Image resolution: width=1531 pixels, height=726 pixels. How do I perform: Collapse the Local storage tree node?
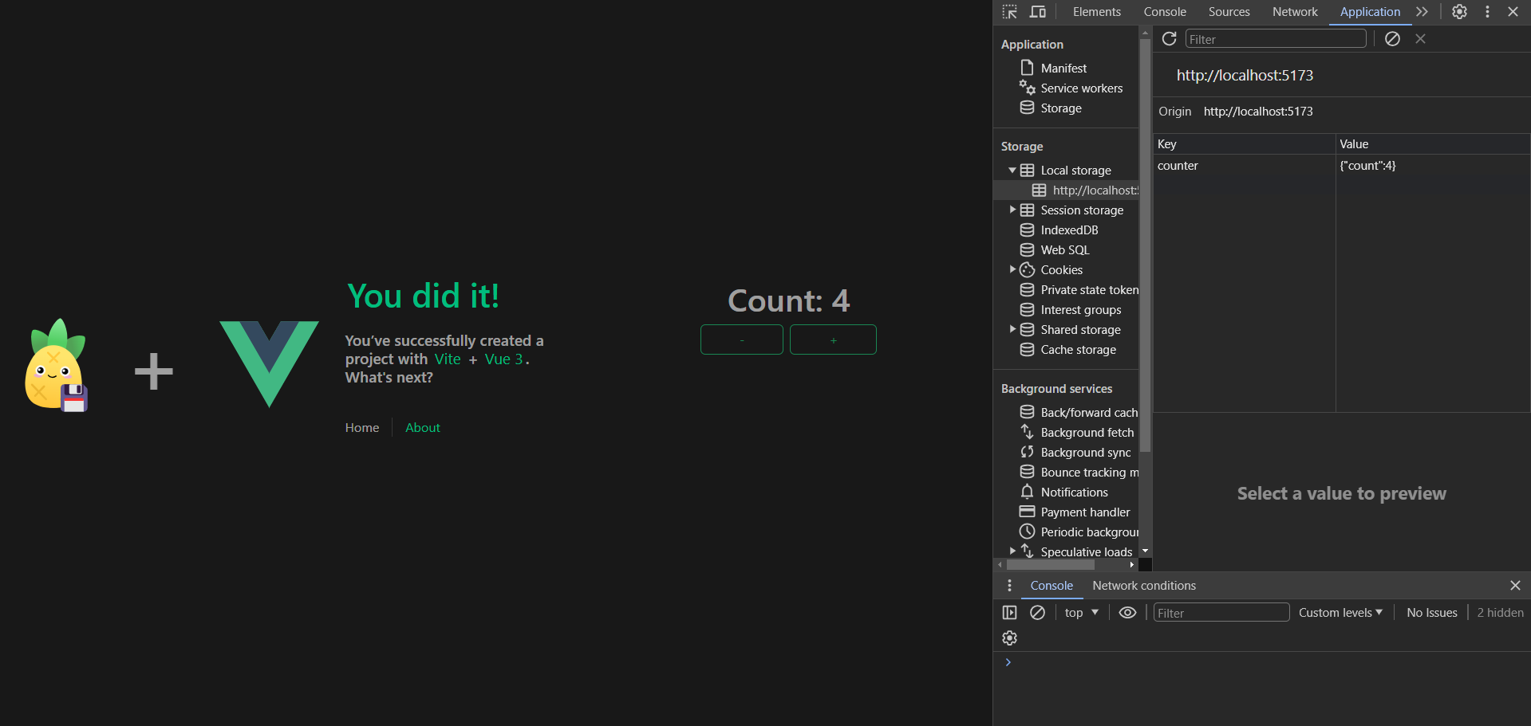pos(1012,171)
